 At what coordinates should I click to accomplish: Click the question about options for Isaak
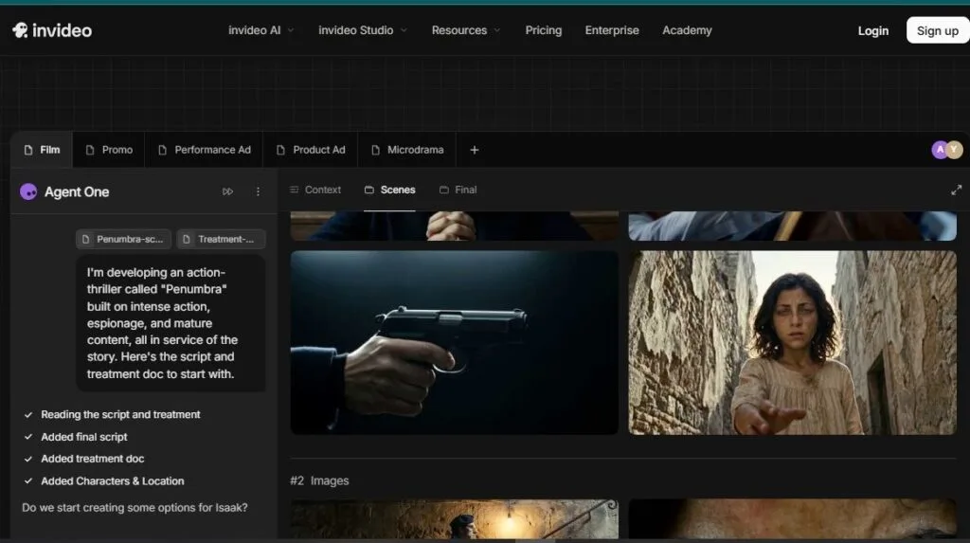point(135,508)
